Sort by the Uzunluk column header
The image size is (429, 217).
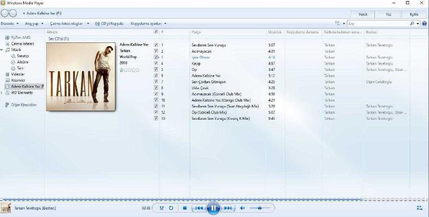pos(275,32)
